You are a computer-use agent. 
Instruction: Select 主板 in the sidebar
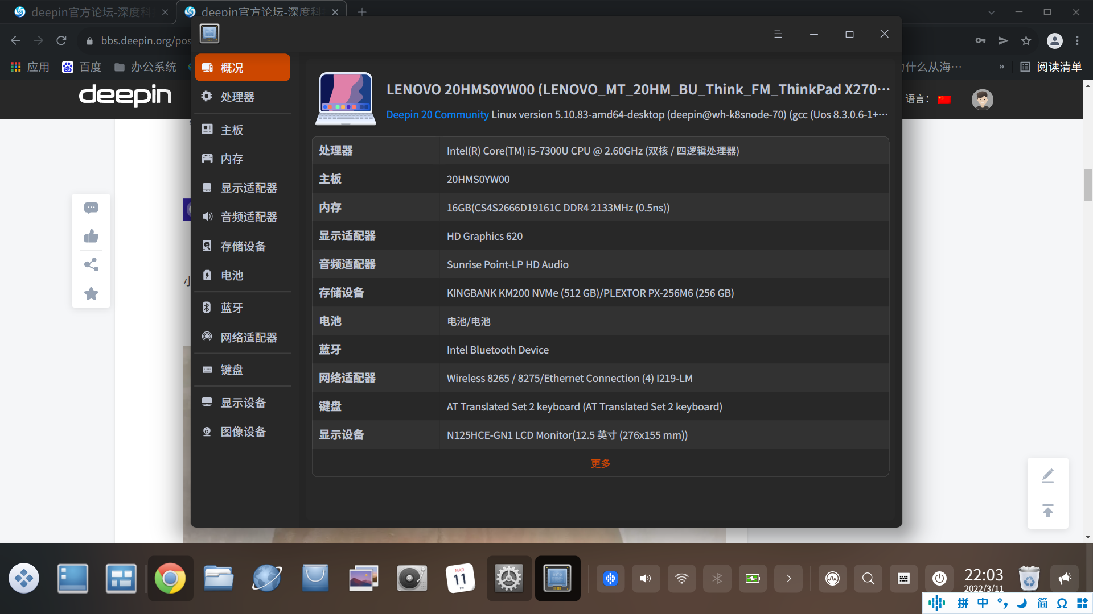(232, 130)
